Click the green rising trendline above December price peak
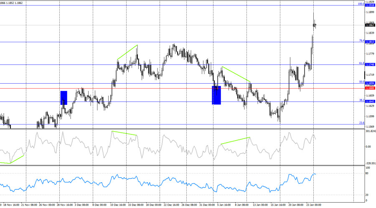This screenshot has height=208, width=376. [x=127, y=52]
